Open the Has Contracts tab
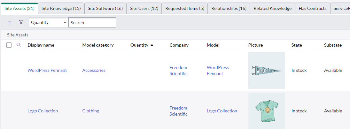Screen dimensions: 350x129 [312, 8]
